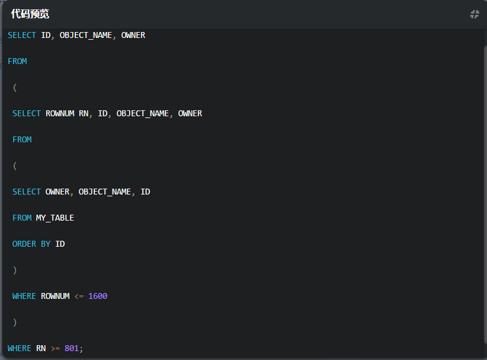Click the collapse fullscreen icon in the header
Viewport: 487px width, 360px height.
[x=475, y=14]
